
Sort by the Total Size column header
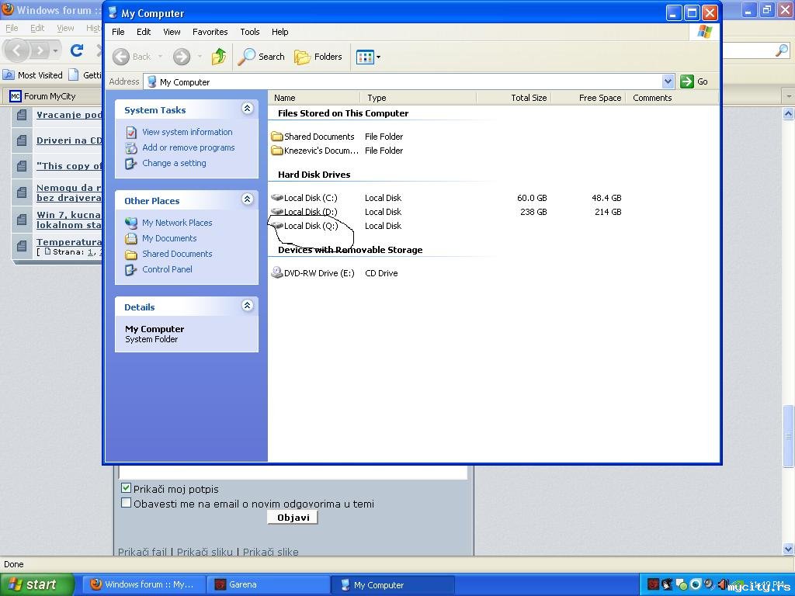click(528, 98)
